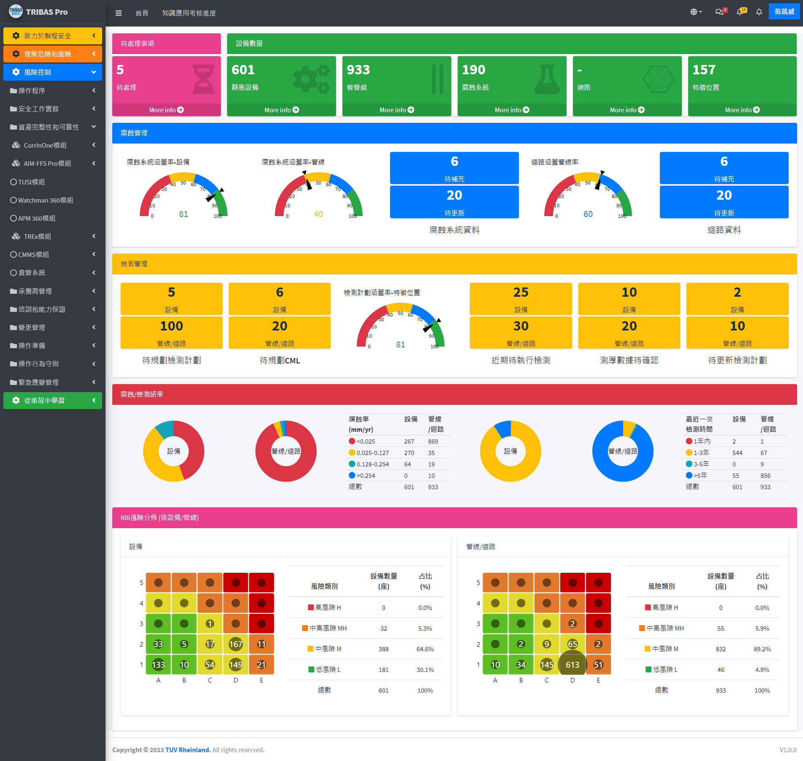Click gear icon beside 從事故中學習
803x761 pixels.
[16, 400]
